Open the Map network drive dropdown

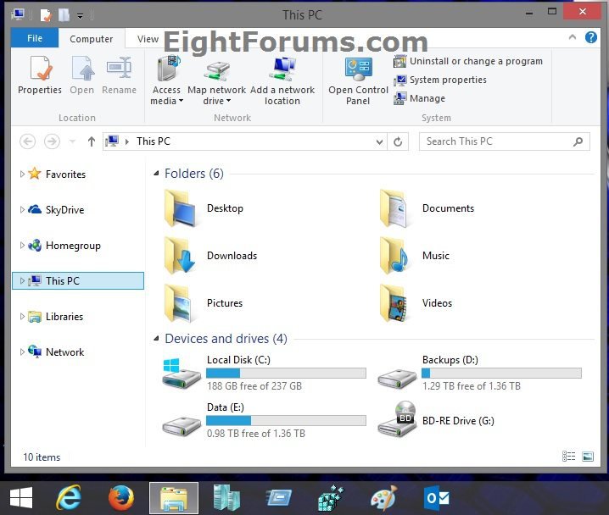[x=216, y=101]
